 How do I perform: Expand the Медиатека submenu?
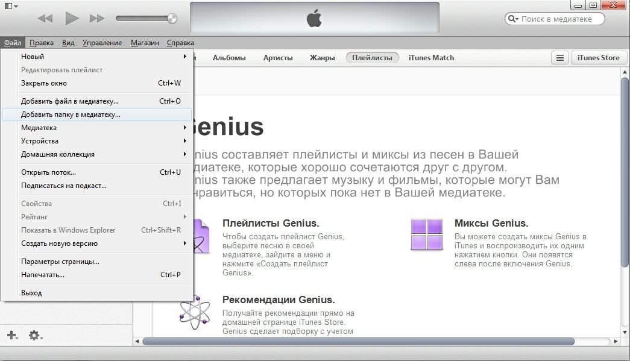pyautogui.click(x=96, y=128)
